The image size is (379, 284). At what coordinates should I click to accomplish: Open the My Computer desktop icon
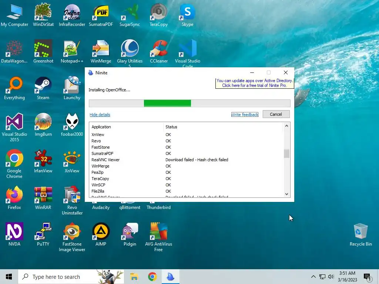14,15
